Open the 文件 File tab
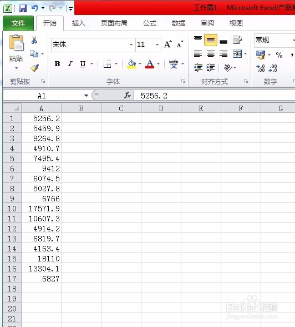Screen dimensions: 295x327 tap(18, 23)
